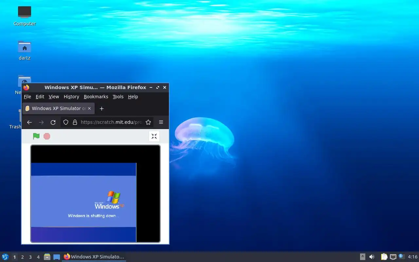Exit full screen mode in Scratch player
Screen dimensions: 419x262
pyautogui.click(x=154, y=136)
